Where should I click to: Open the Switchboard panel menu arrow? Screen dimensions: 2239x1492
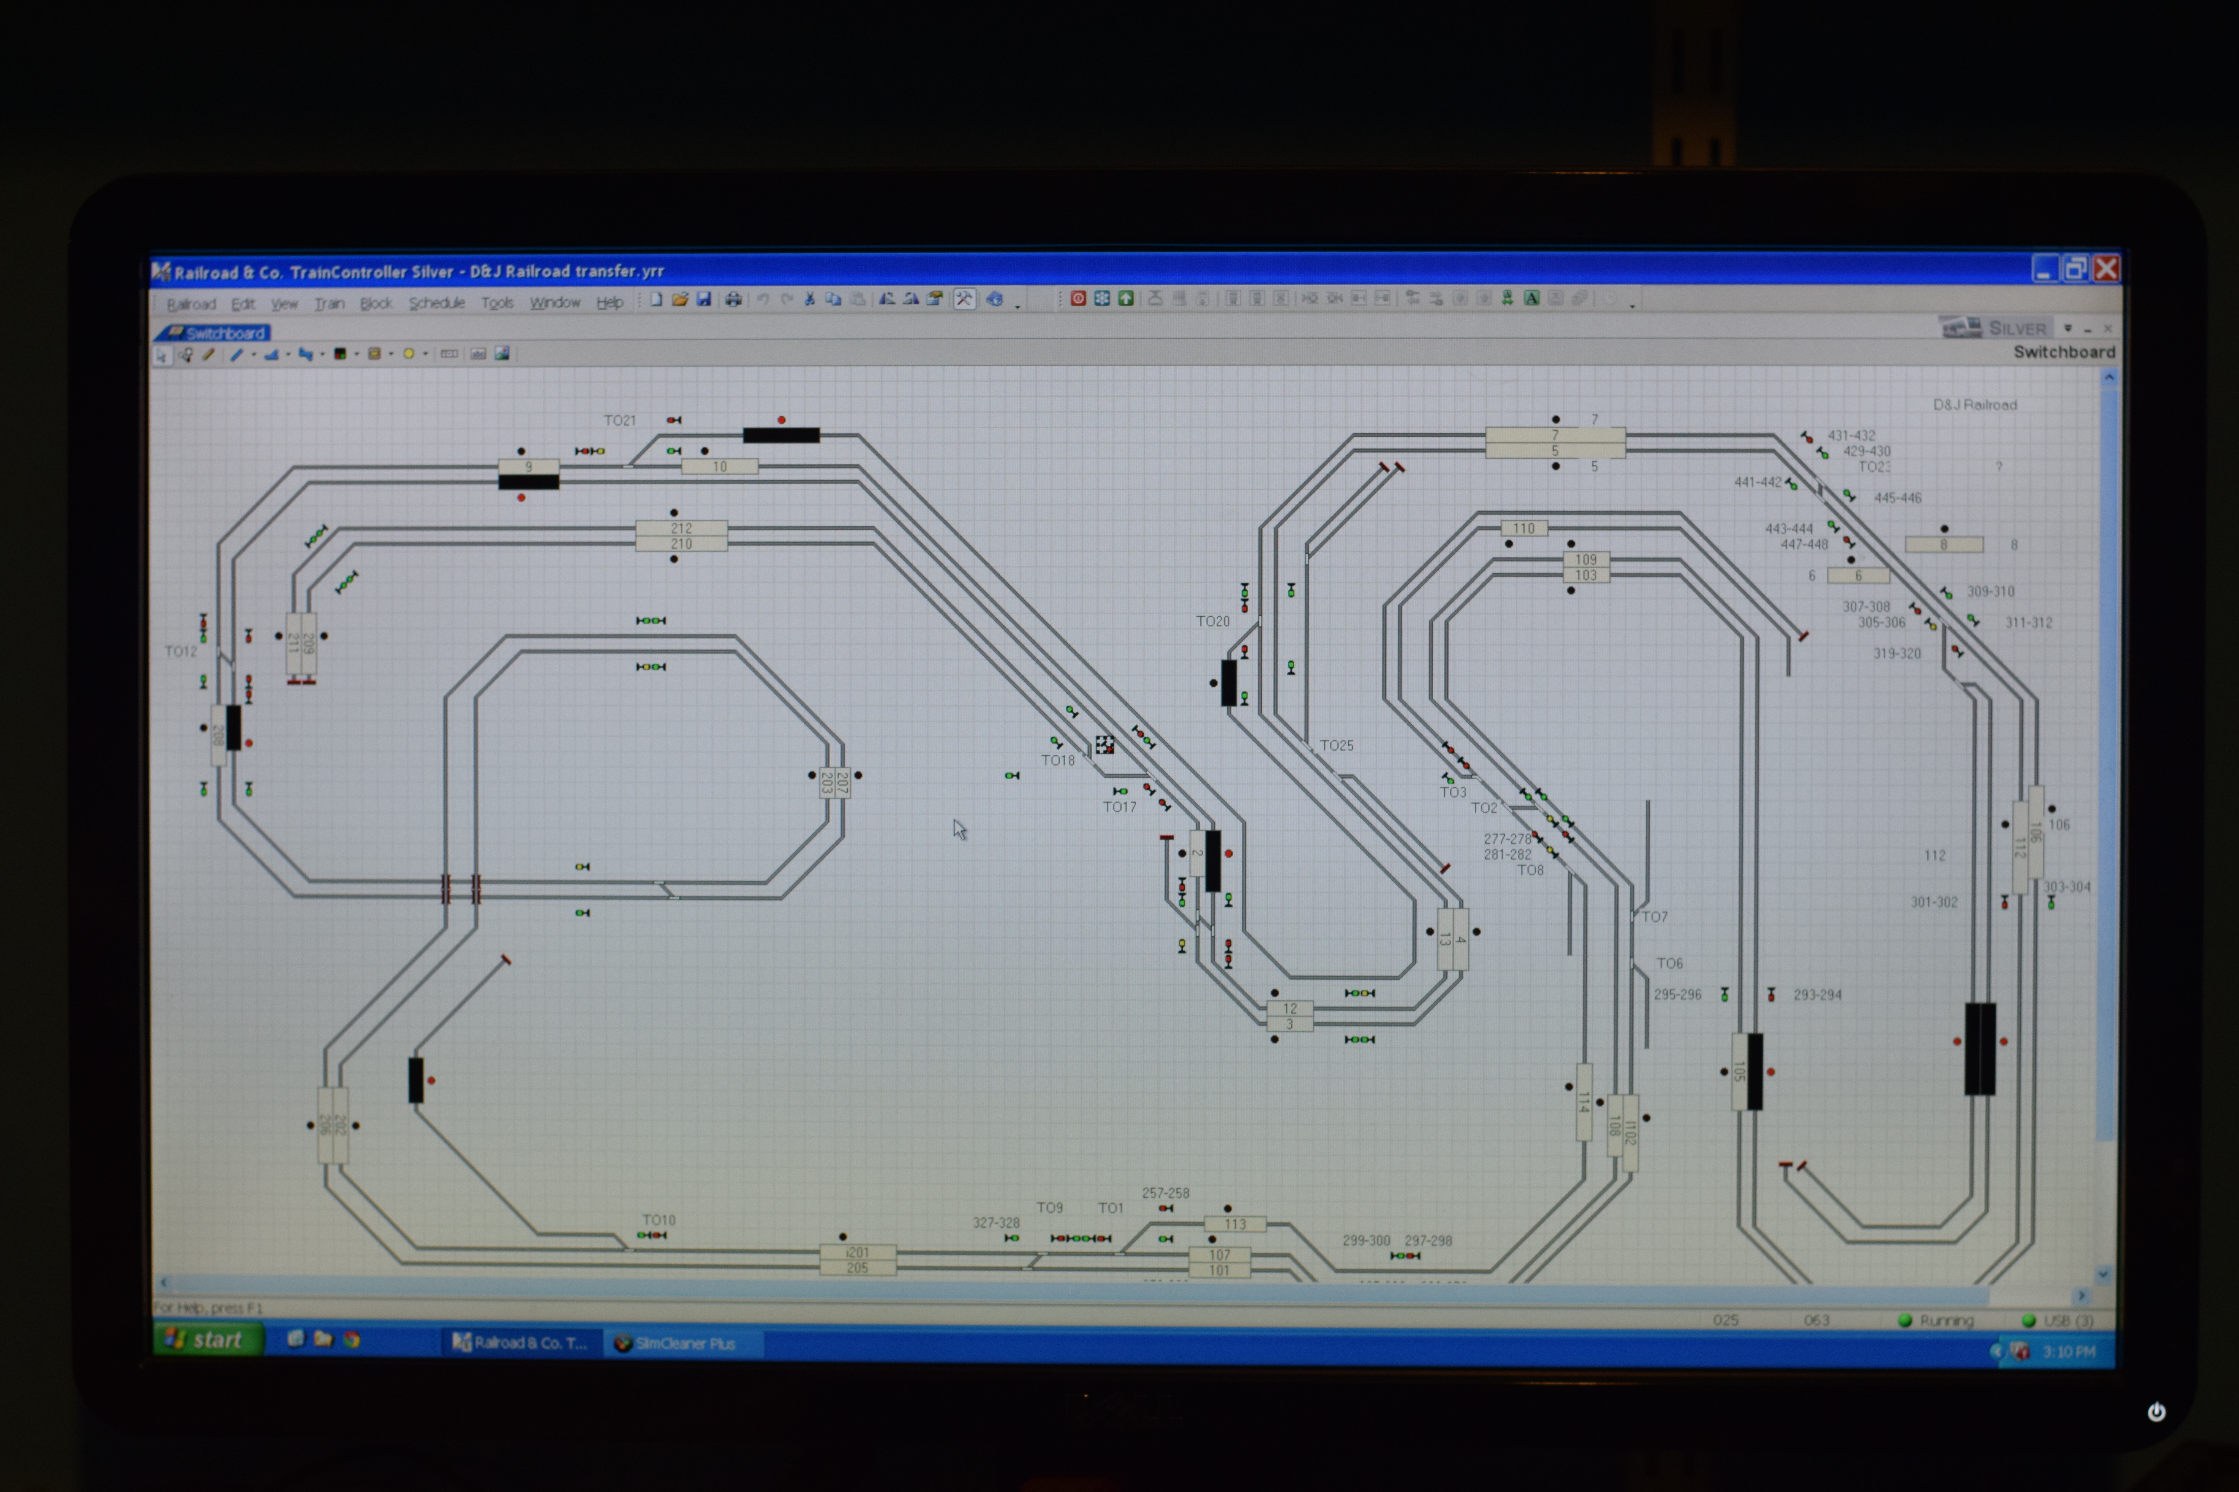pyautogui.click(x=2068, y=328)
